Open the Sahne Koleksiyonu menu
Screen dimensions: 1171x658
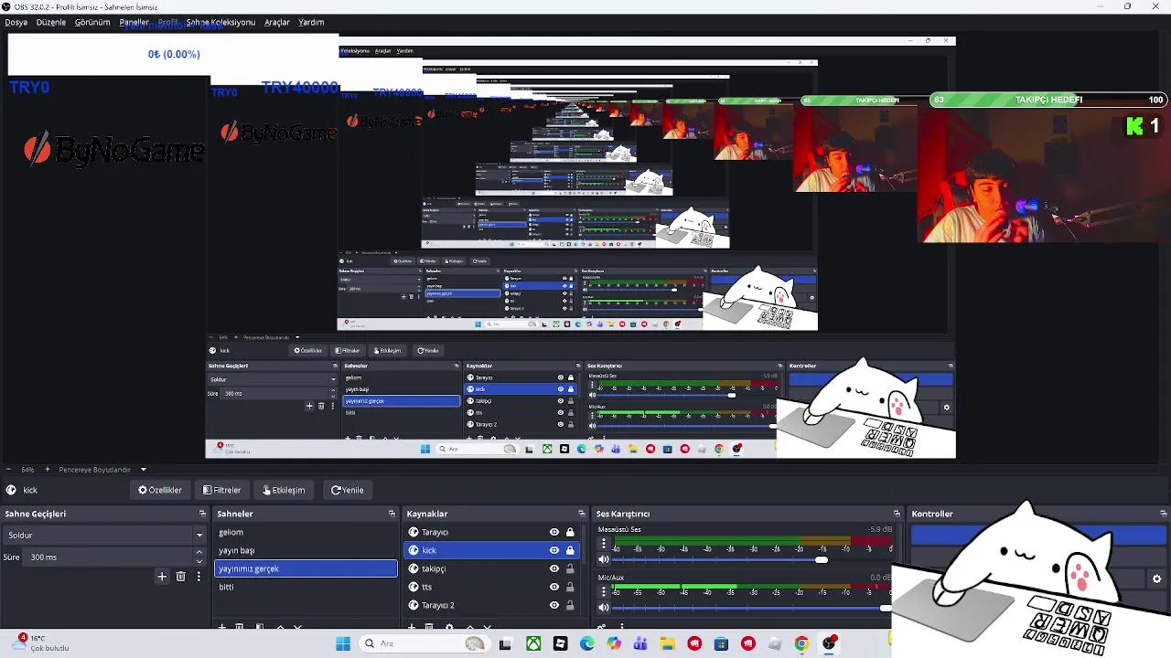coord(220,22)
